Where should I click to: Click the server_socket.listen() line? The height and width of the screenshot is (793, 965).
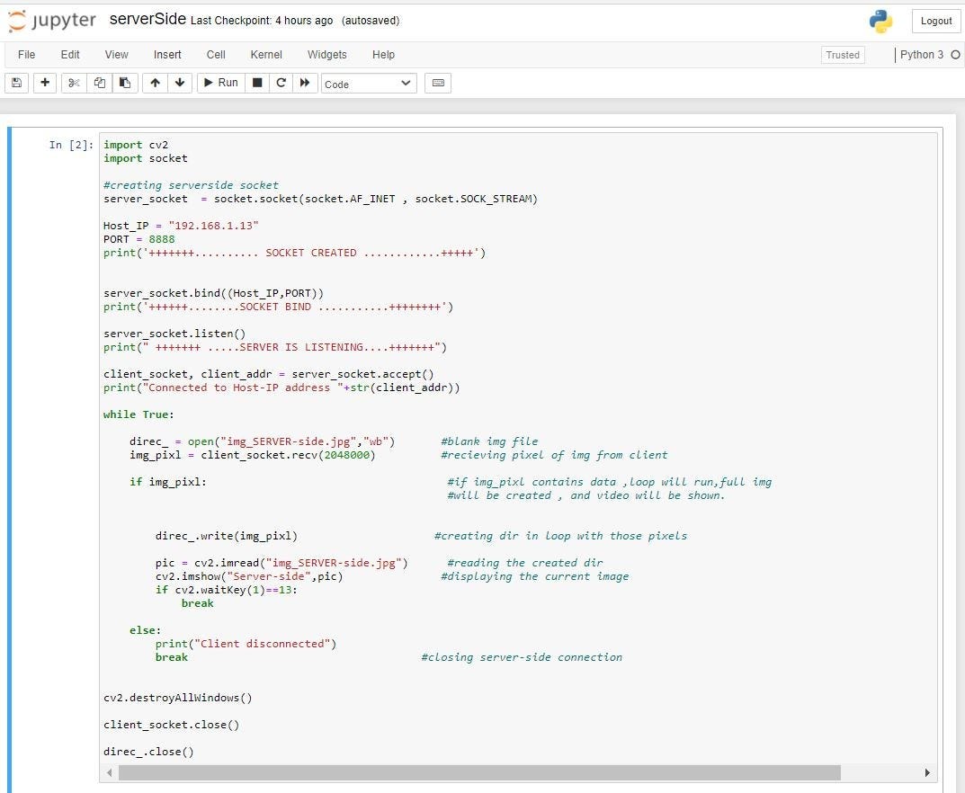click(x=174, y=334)
